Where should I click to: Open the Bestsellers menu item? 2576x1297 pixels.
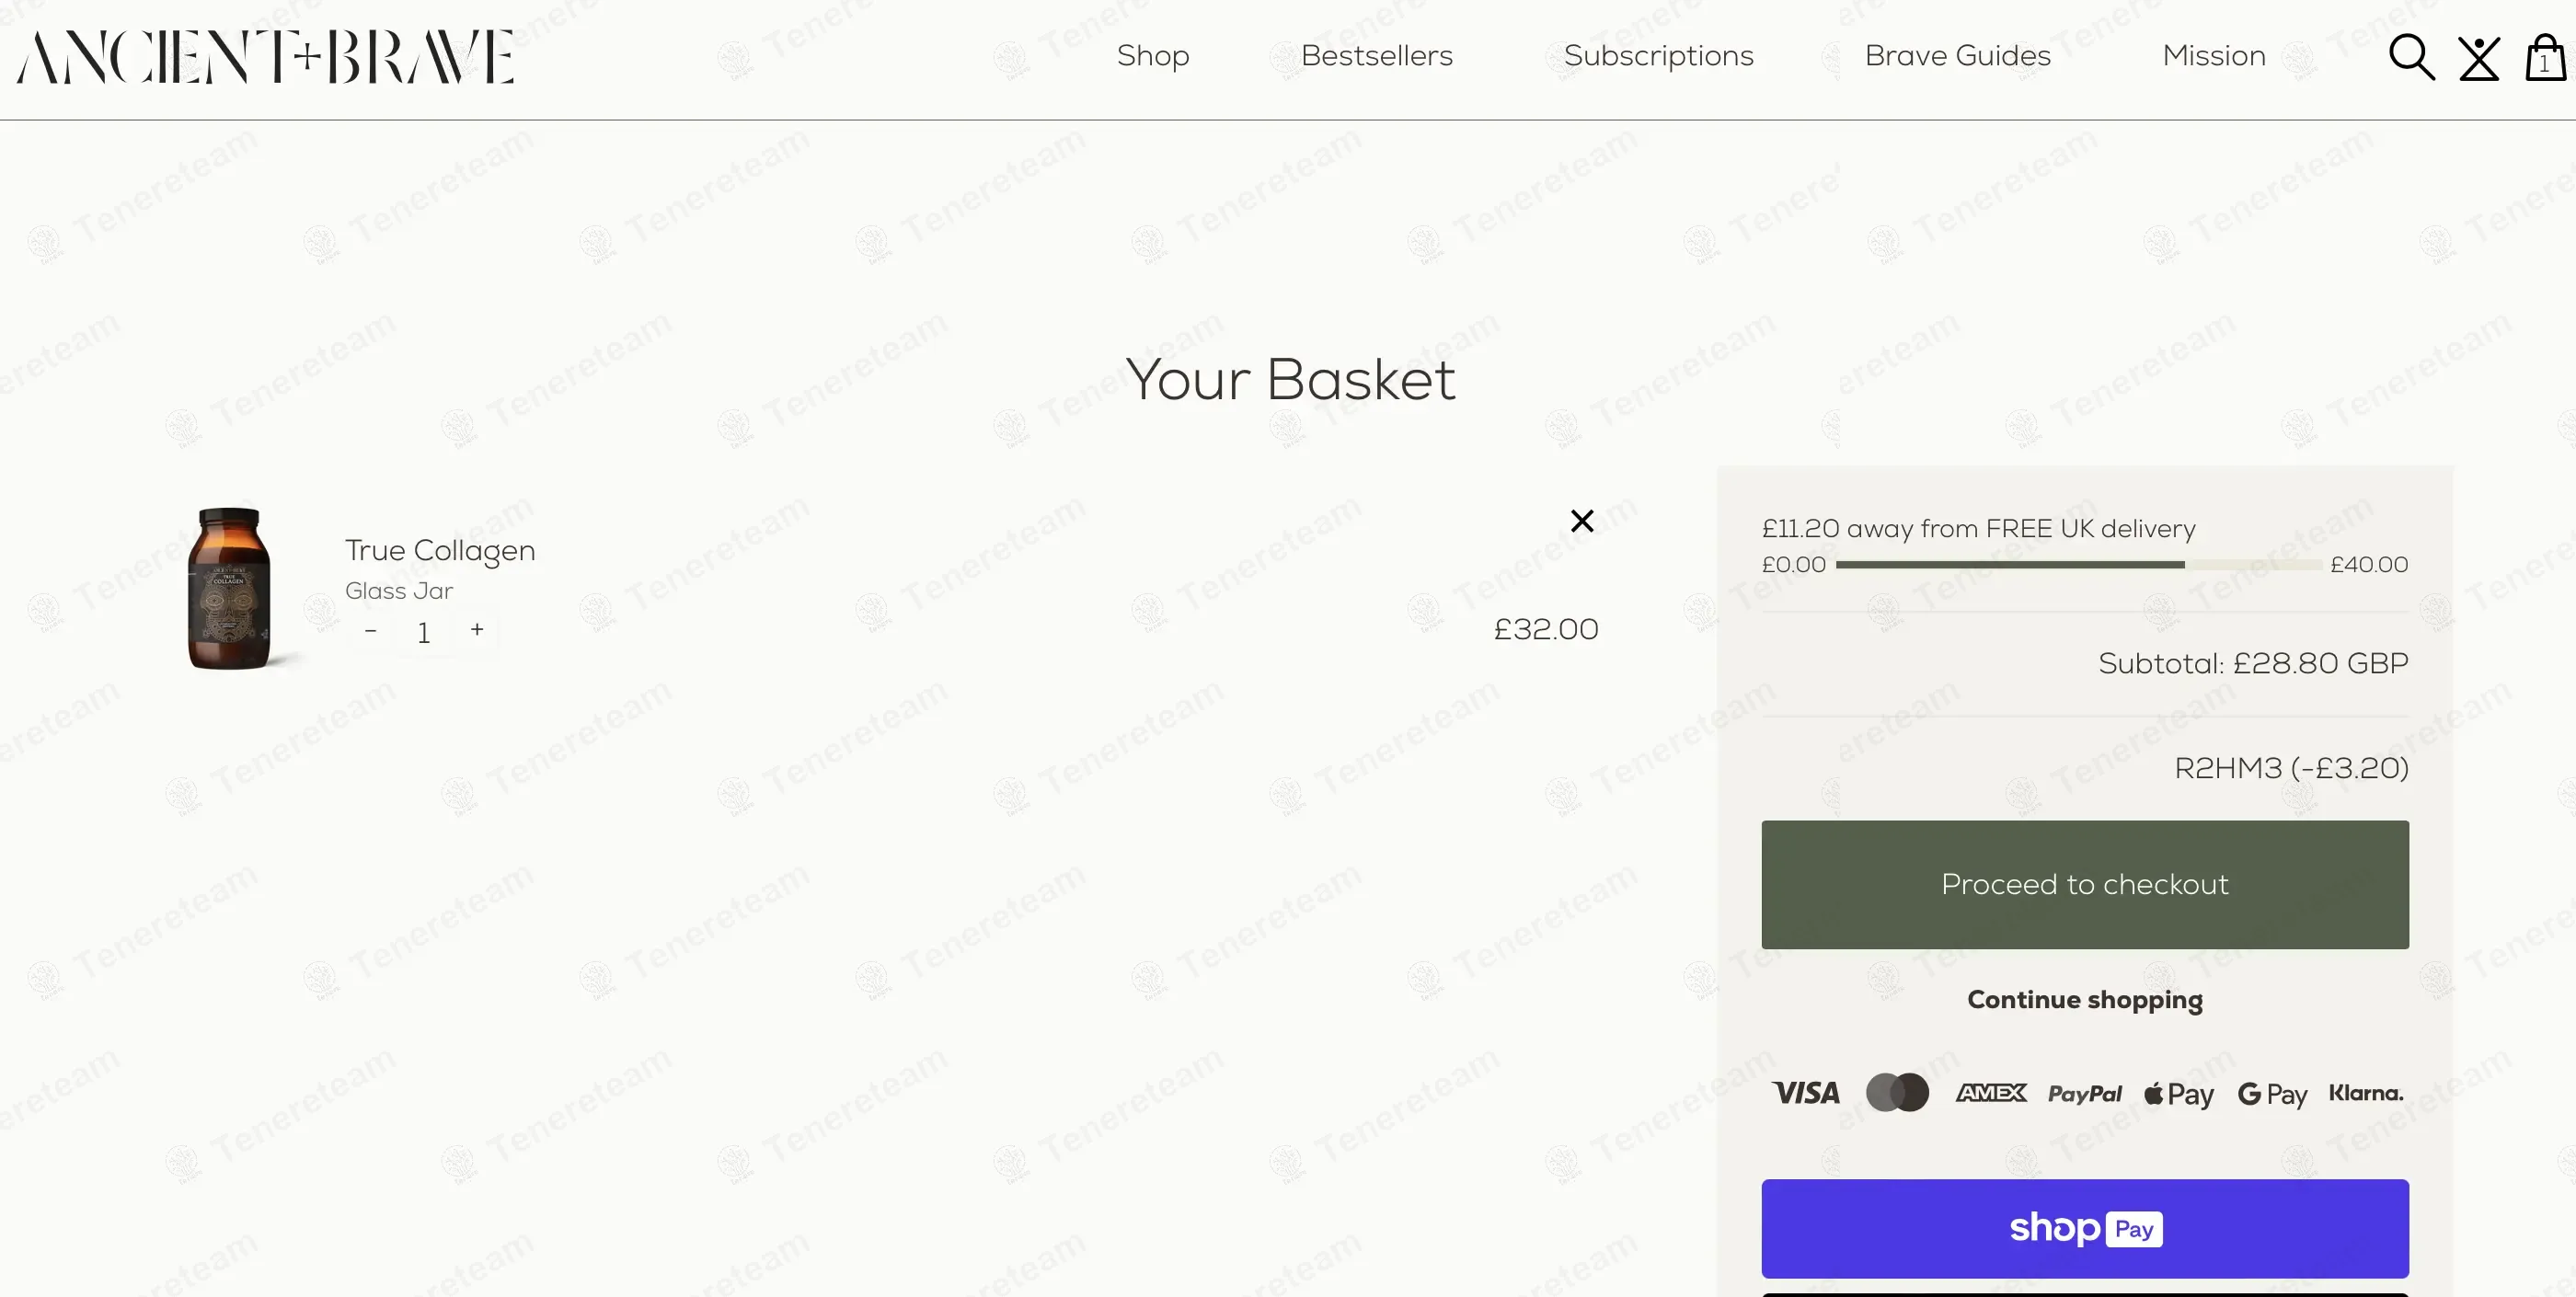coord(1376,56)
